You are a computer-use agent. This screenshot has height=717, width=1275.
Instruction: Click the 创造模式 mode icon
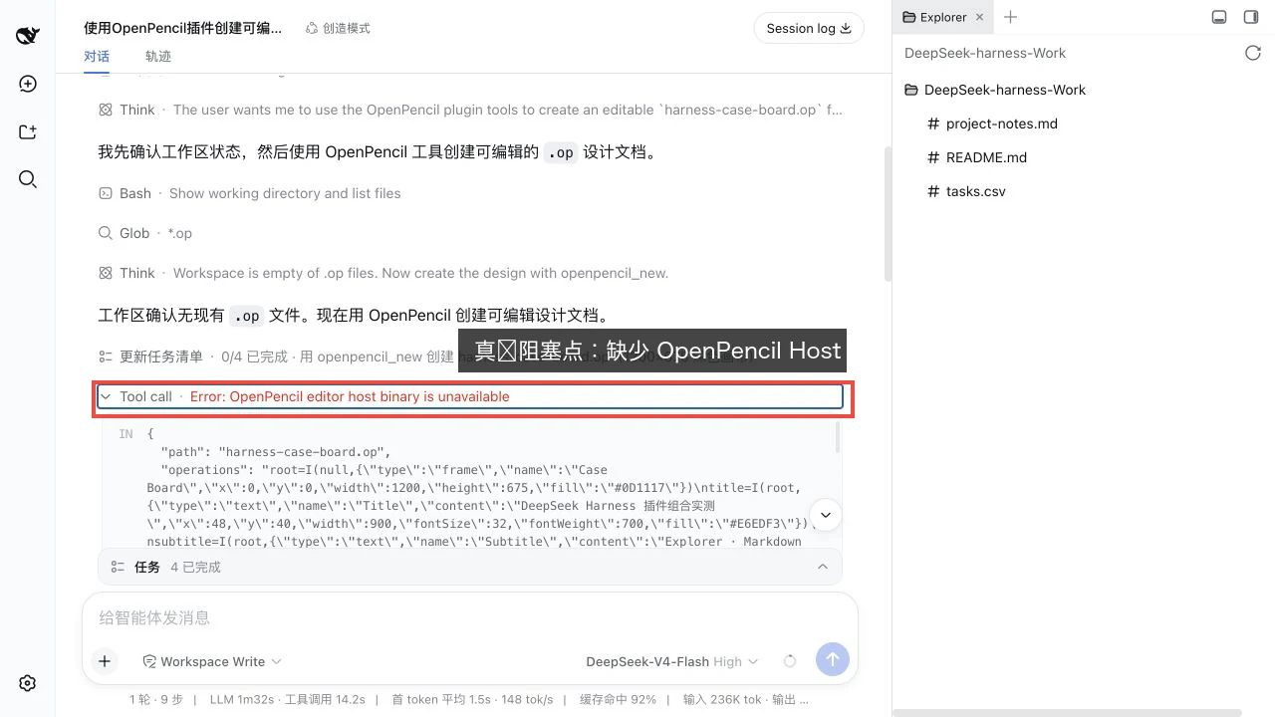point(312,28)
